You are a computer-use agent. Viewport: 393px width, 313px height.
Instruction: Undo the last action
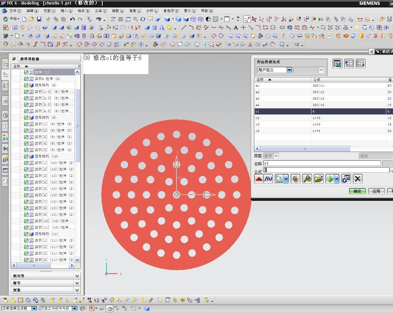click(73, 19)
